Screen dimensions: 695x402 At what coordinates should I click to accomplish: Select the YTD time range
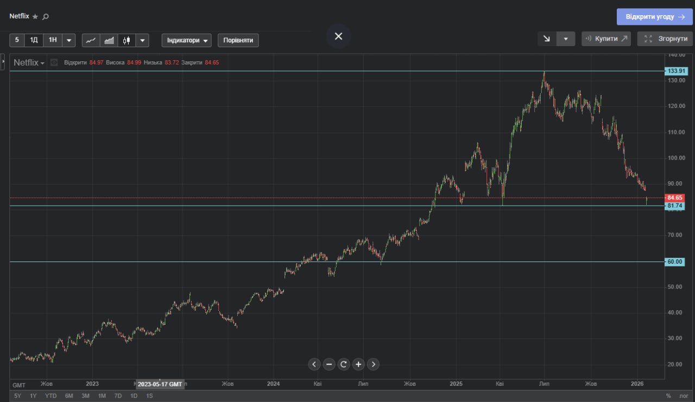point(50,396)
